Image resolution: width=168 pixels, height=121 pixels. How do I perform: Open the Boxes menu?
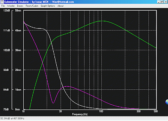click(20, 6)
